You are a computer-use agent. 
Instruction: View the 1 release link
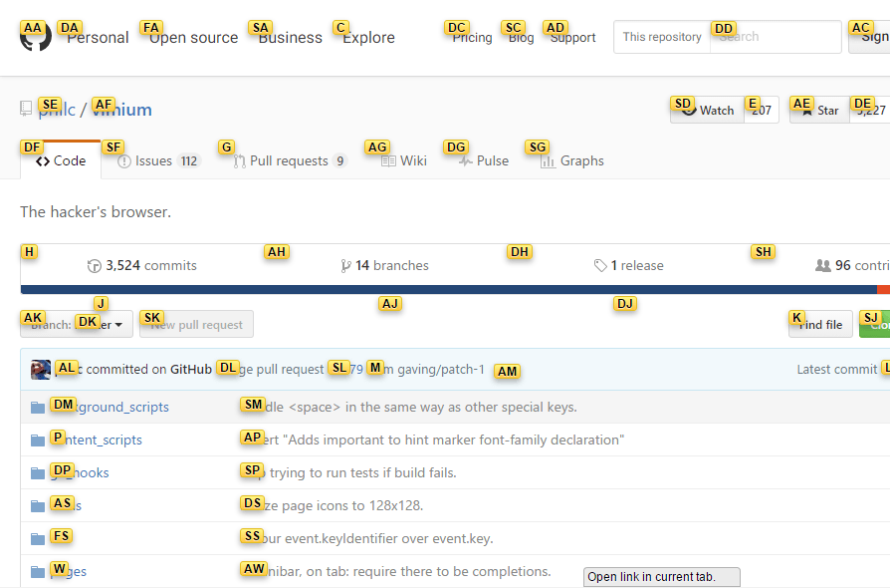click(x=628, y=265)
